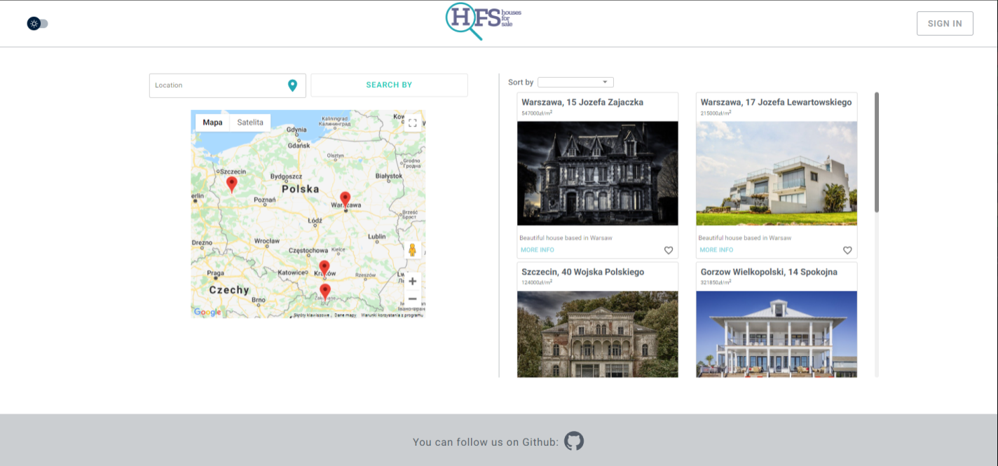Click the SEARCH BY button
998x466 pixels.
(x=389, y=85)
